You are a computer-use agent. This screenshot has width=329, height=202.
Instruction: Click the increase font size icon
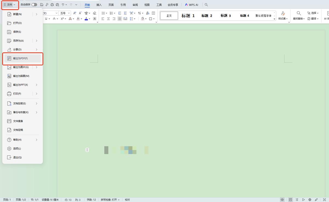pyautogui.click(x=75, y=13)
